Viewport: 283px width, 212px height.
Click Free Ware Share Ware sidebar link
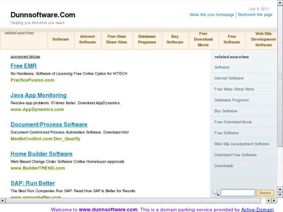(234, 89)
